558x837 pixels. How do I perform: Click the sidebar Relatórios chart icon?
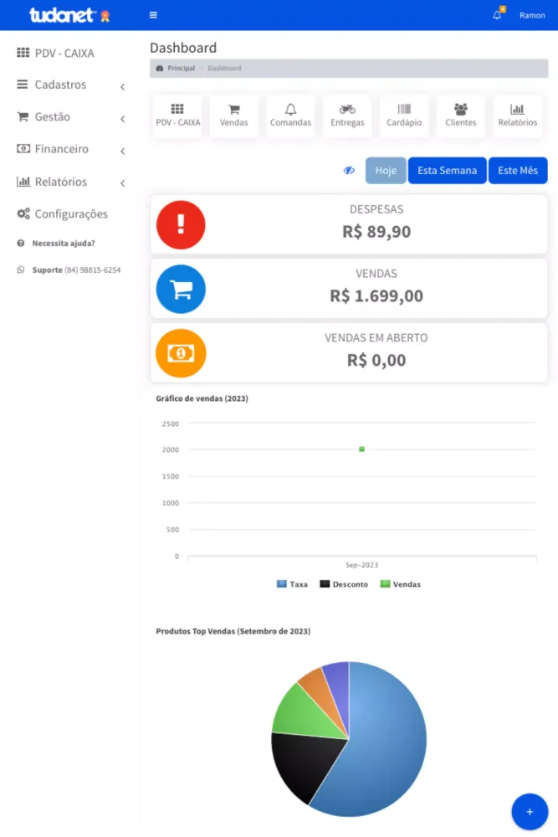pos(23,181)
